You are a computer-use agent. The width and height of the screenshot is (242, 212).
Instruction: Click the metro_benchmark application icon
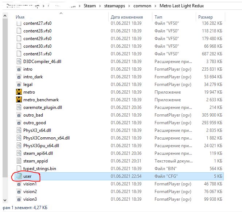(x=19, y=100)
